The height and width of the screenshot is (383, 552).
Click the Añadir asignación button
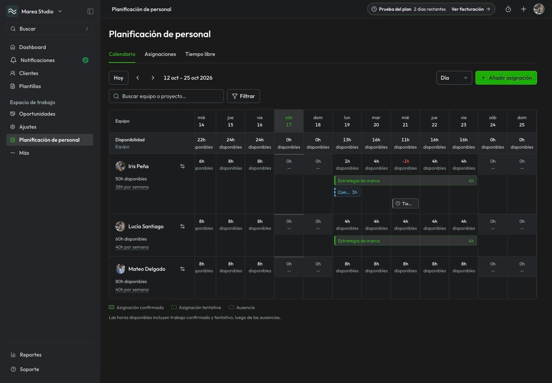[506, 78]
